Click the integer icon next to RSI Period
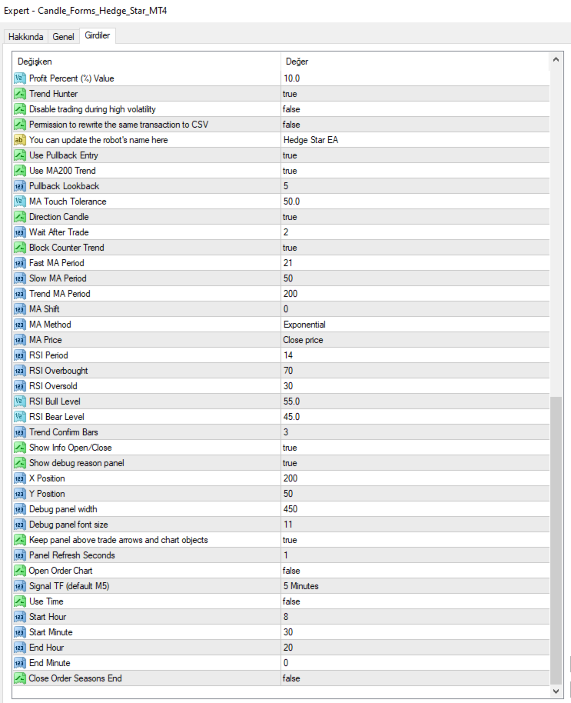 [20, 355]
